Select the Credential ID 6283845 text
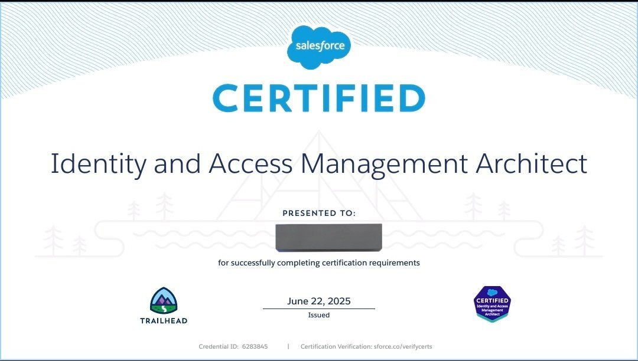Viewport: 638px width, 361px height. pyautogui.click(x=233, y=346)
